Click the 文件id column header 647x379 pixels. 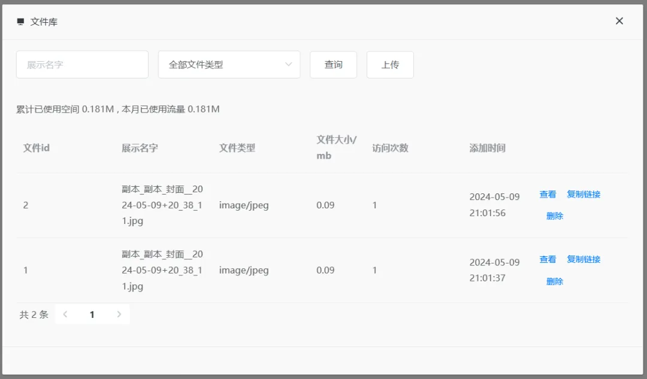point(37,148)
